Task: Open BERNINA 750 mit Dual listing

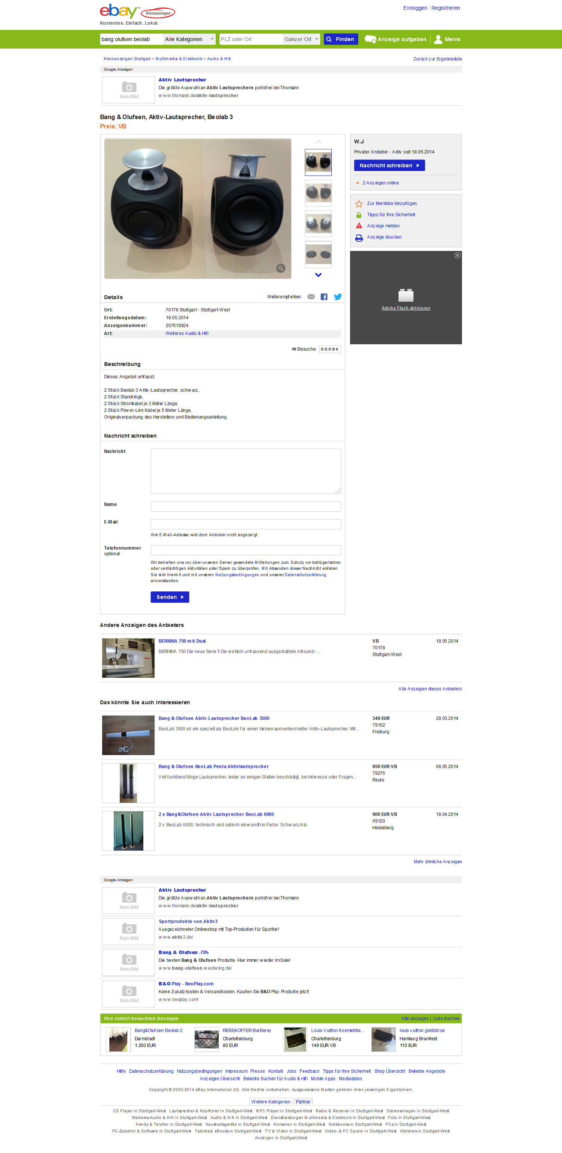Action: tap(182, 641)
